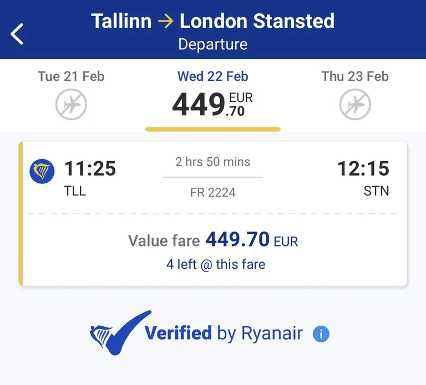Tap the no-flights plane icon under Thu 23 Feb
The width and height of the screenshot is (426, 385).
(355, 105)
